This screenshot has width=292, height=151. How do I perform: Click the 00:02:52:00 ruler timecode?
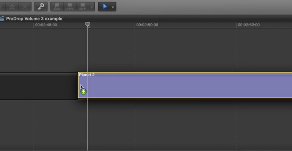tap(249, 25)
